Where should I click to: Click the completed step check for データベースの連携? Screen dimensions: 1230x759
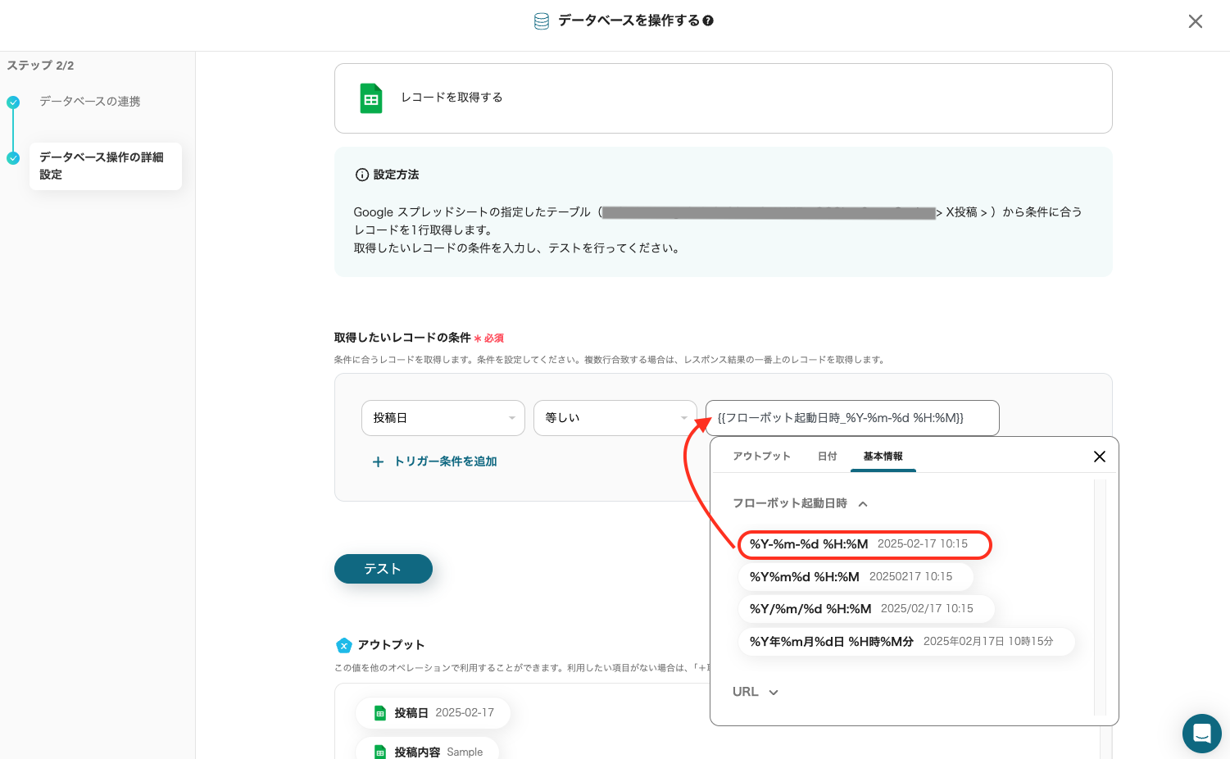coord(13,102)
